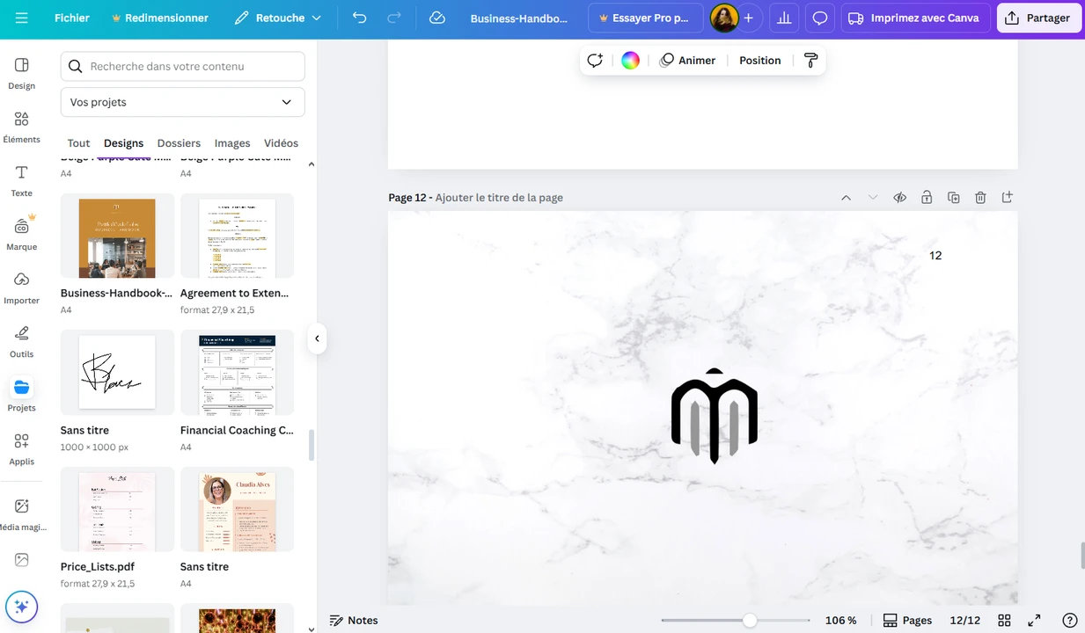Click the comment-plus icon in floating toolbar
The height and width of the screenshot is (633, 1085).
coord(595,61)
